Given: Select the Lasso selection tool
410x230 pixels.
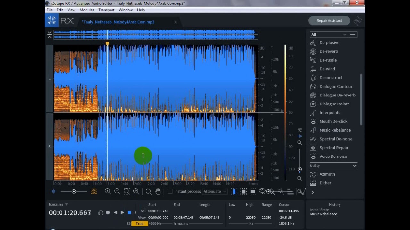Looking at the screenshot, I should click(262, 191).
